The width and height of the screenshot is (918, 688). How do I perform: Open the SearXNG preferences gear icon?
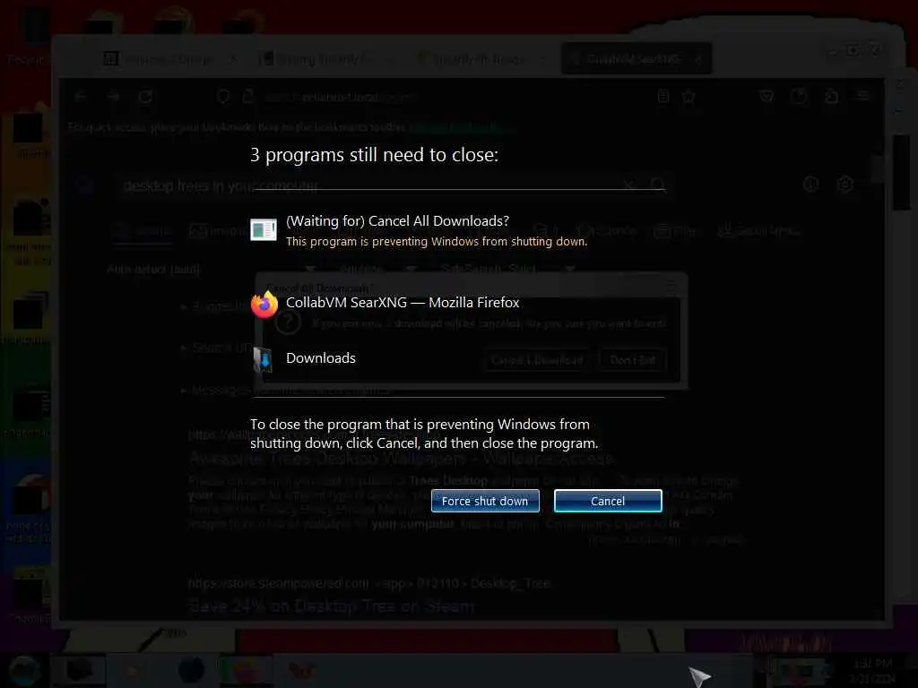[x=844, y=185]
